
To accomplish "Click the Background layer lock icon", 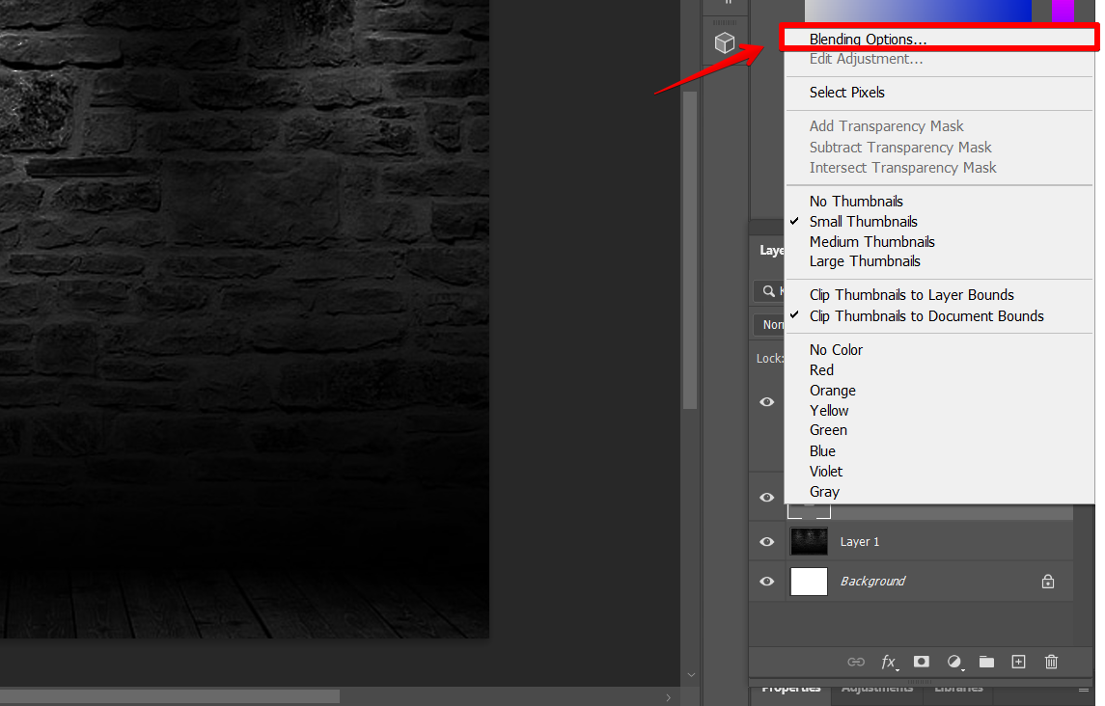I will tap(1048, 582).
